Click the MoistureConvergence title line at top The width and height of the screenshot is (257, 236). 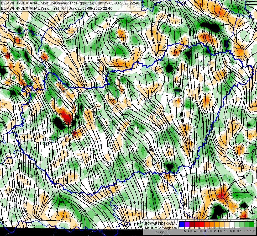click(70, 3)
